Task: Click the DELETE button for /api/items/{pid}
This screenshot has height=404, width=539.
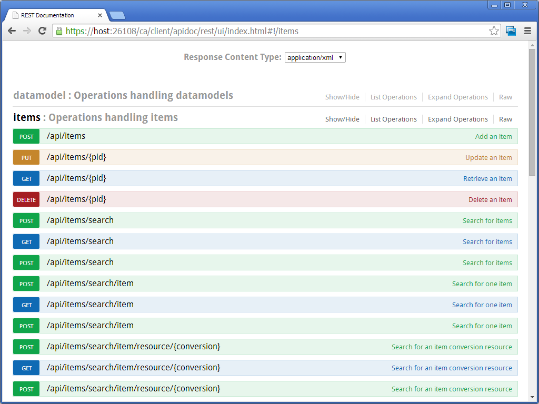Action: point(26,200)
